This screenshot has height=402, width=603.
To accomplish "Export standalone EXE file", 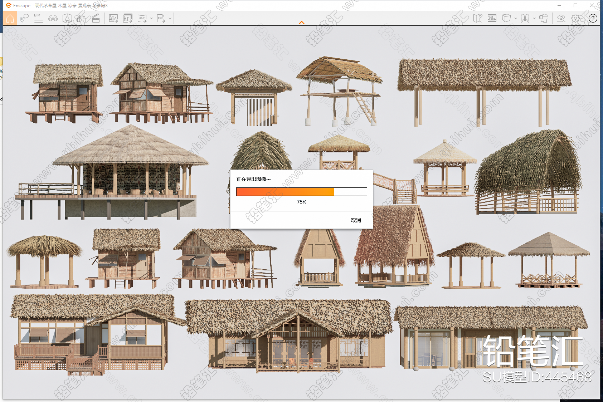I will pos(161,18).
